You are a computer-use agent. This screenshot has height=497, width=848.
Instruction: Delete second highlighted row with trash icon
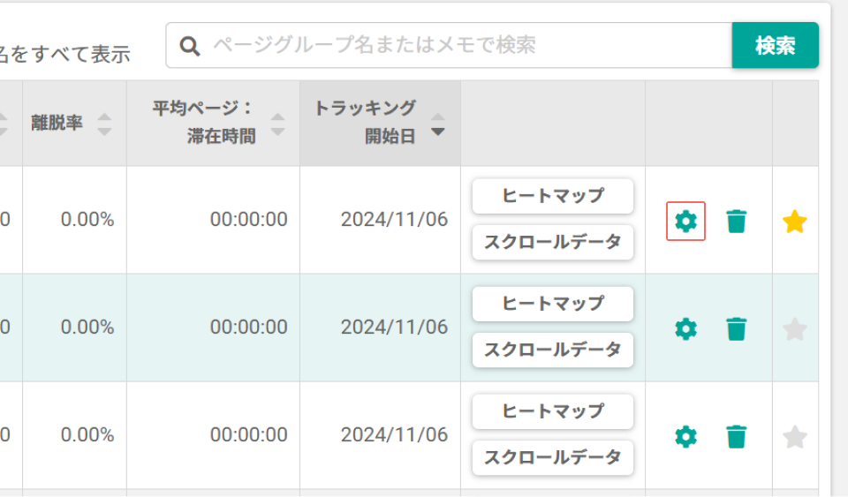tap(736, 329)
